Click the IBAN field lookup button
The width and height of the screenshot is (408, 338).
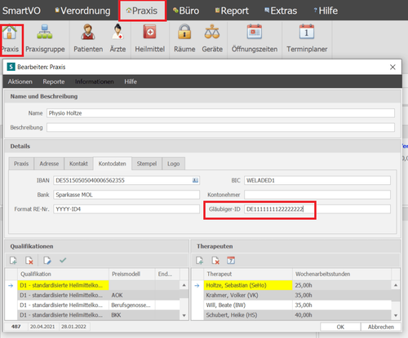(195, 181)
